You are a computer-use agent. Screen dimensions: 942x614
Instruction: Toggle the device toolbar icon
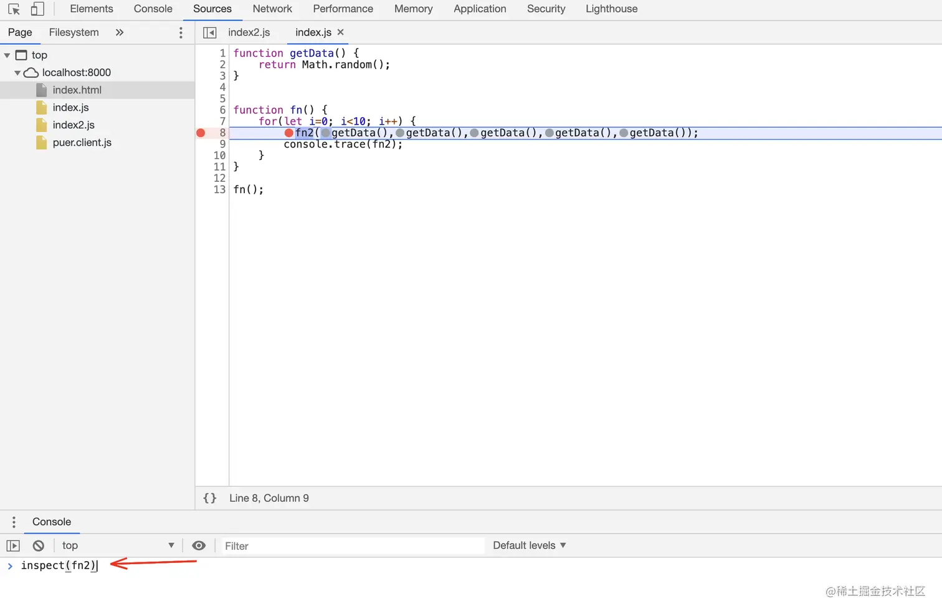pyautogui.click(x=37, y=9)
